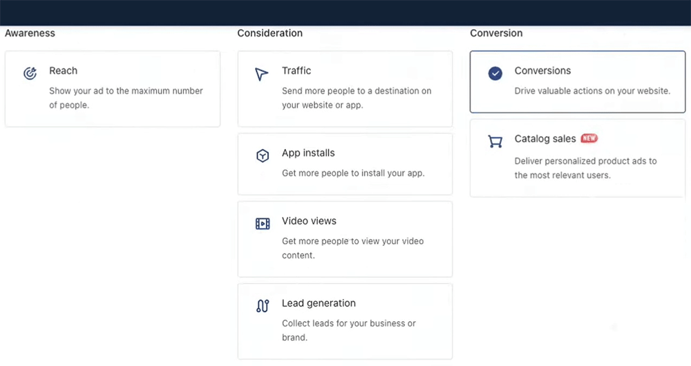Pick the App installs objective title
Viewport: 691px width, 366px height.
pyautogui.click(x=308, y=153)
